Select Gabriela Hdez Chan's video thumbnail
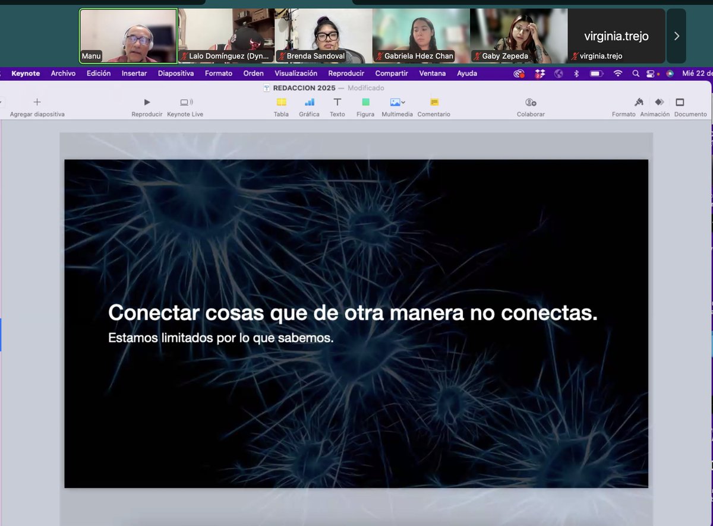Image resolution: width=713 pixels, height=526 pixels. [x=421, y=36]
